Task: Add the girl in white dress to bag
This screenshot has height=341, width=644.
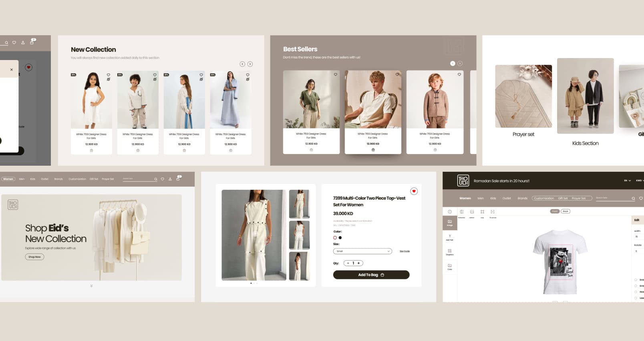Action: (x=91, y=150)
